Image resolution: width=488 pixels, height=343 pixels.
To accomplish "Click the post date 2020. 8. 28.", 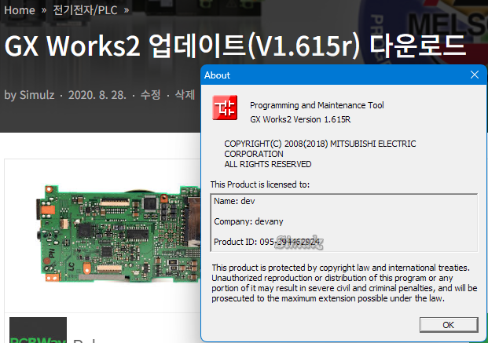I will [97, 95].
